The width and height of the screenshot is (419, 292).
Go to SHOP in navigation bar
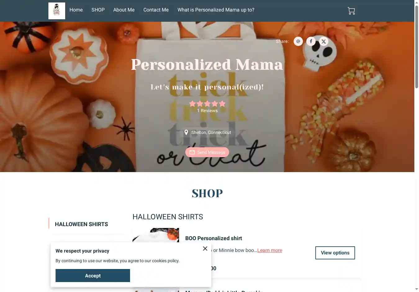(x=98, y=10)
